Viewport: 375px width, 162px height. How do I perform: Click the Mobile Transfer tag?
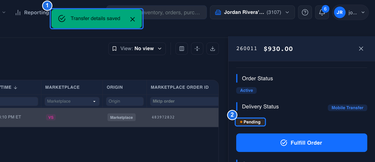[347, 108]
